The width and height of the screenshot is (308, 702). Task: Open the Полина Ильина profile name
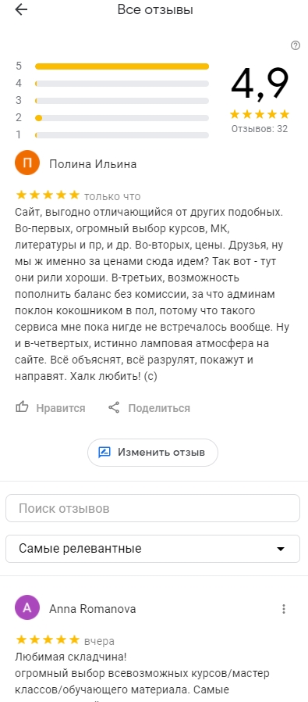pos(93,164)
